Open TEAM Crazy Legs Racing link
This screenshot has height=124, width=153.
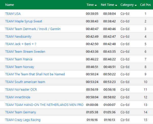point(23,120)
